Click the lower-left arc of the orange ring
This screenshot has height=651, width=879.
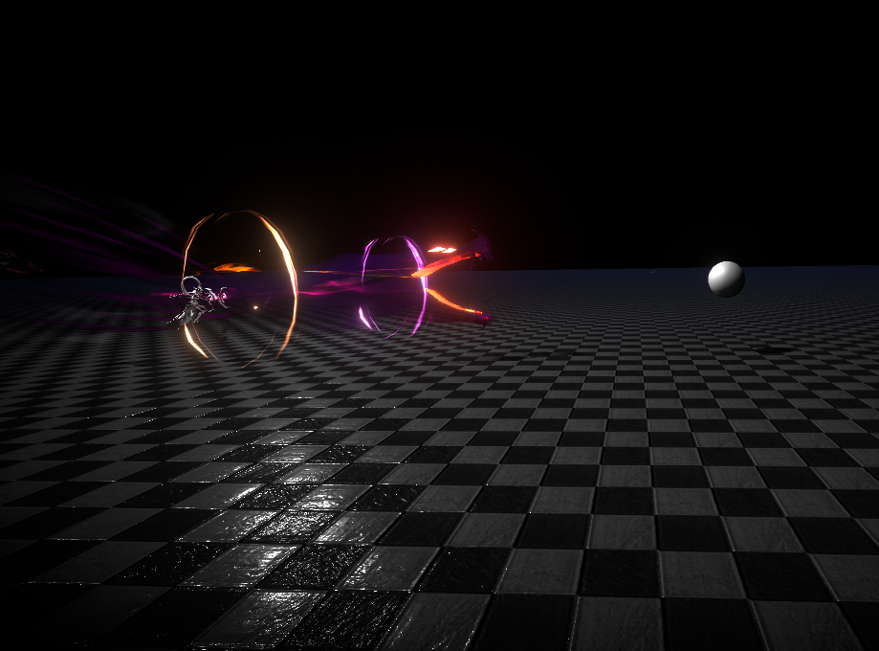tap(194, 341)
